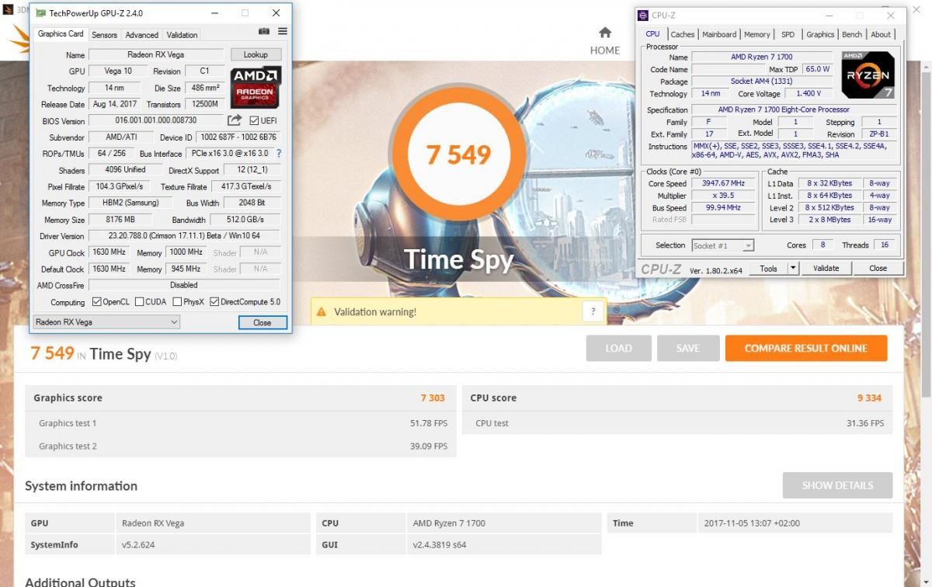932x587 pixels.
Task: Click the GPU-Z Close button
Action: (x=263, y=322)
